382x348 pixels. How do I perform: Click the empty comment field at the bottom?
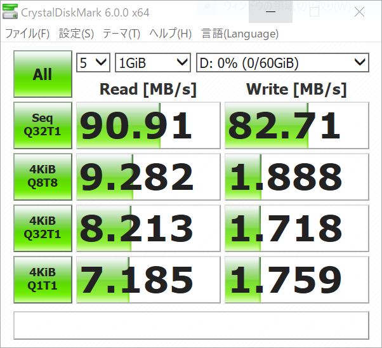191,325
